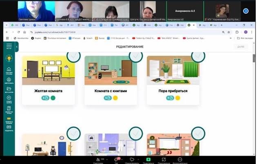Click the ДАЛЕЕ button
257x164 pixels.
241,47
